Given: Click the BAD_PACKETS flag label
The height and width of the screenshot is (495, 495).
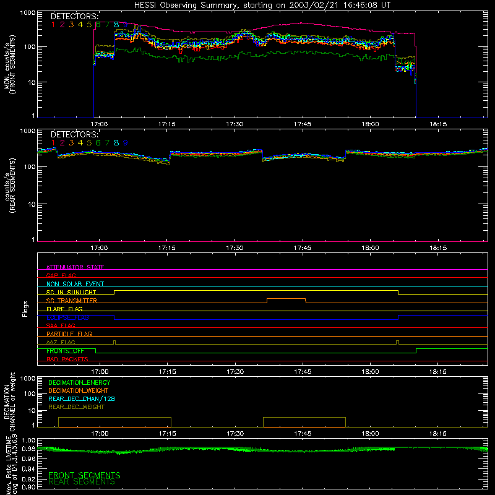Looking at the screenshot, I should (67, 359).
